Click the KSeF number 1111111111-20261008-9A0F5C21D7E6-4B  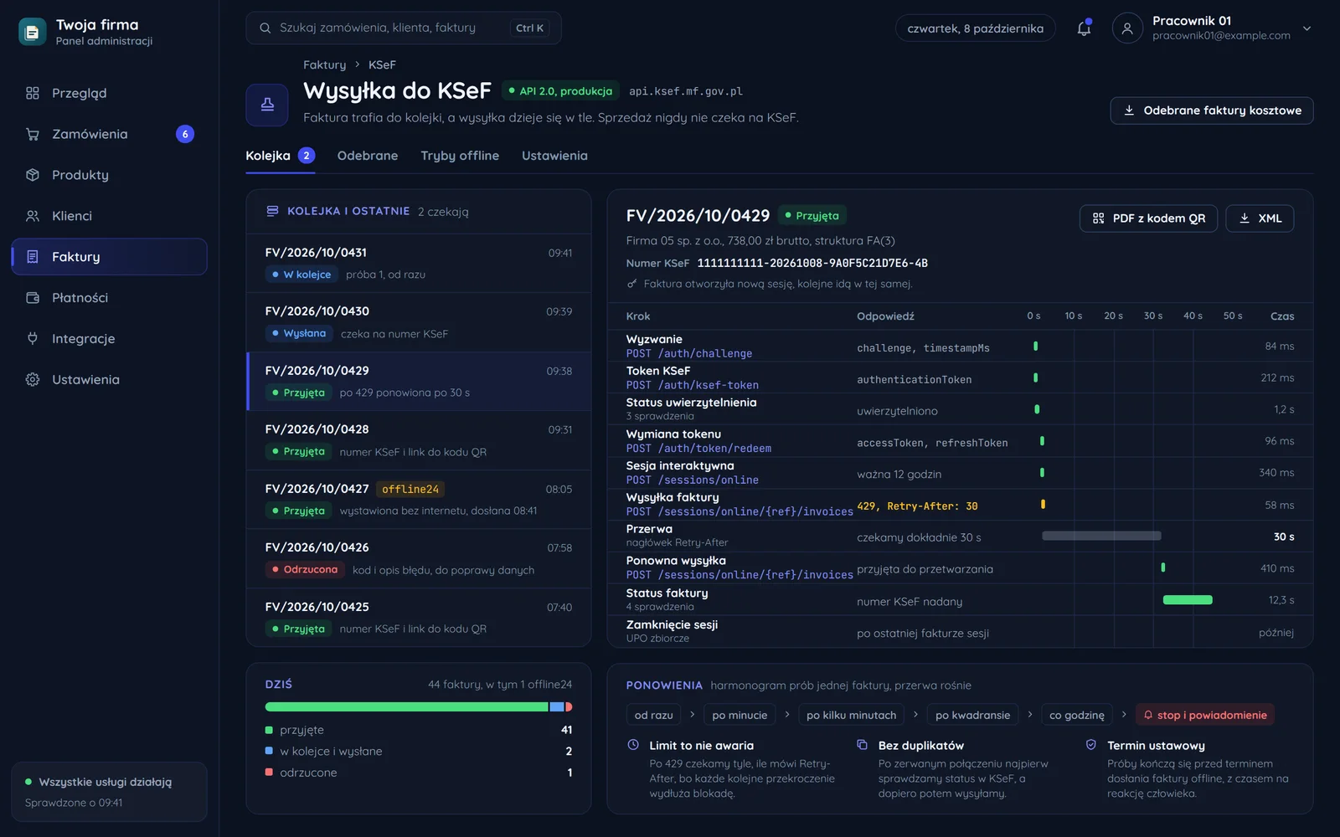pyautogui.click(x=812, y=263)
